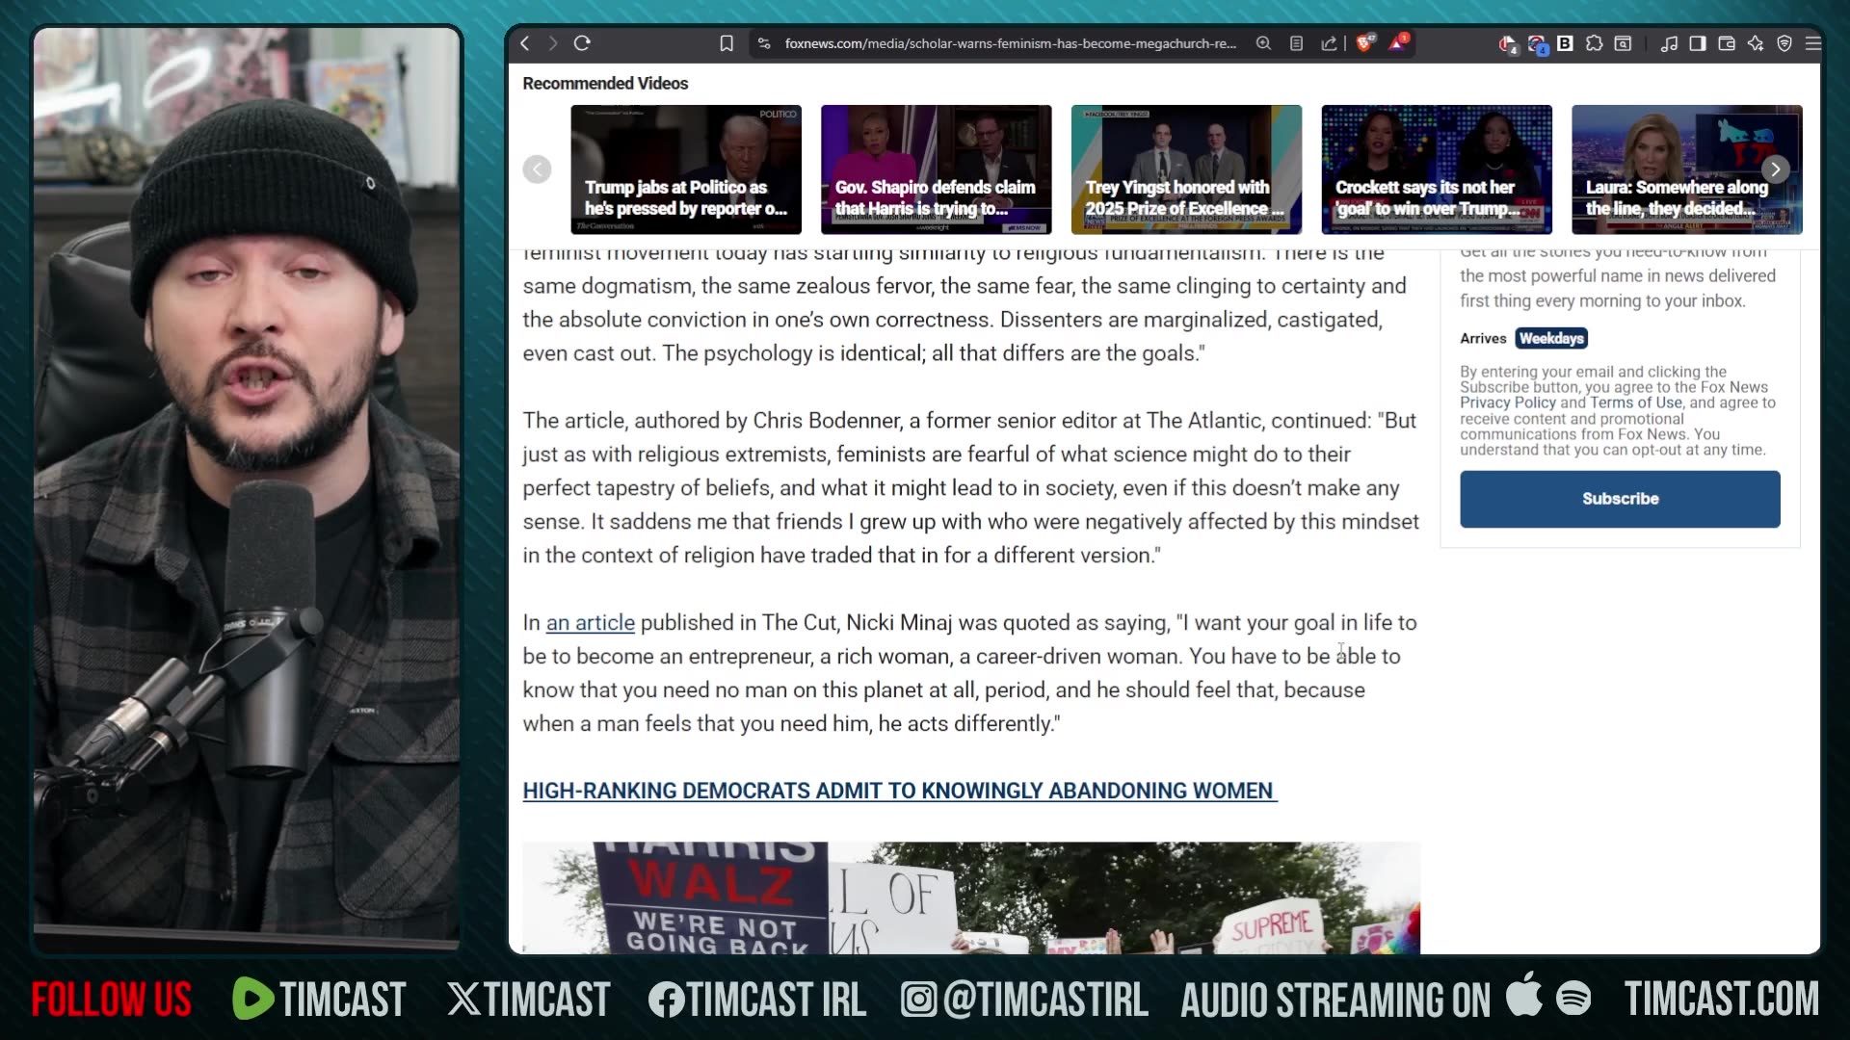
Task: Play Trump jabs at Politico video
Action: [x=685, y=169]
